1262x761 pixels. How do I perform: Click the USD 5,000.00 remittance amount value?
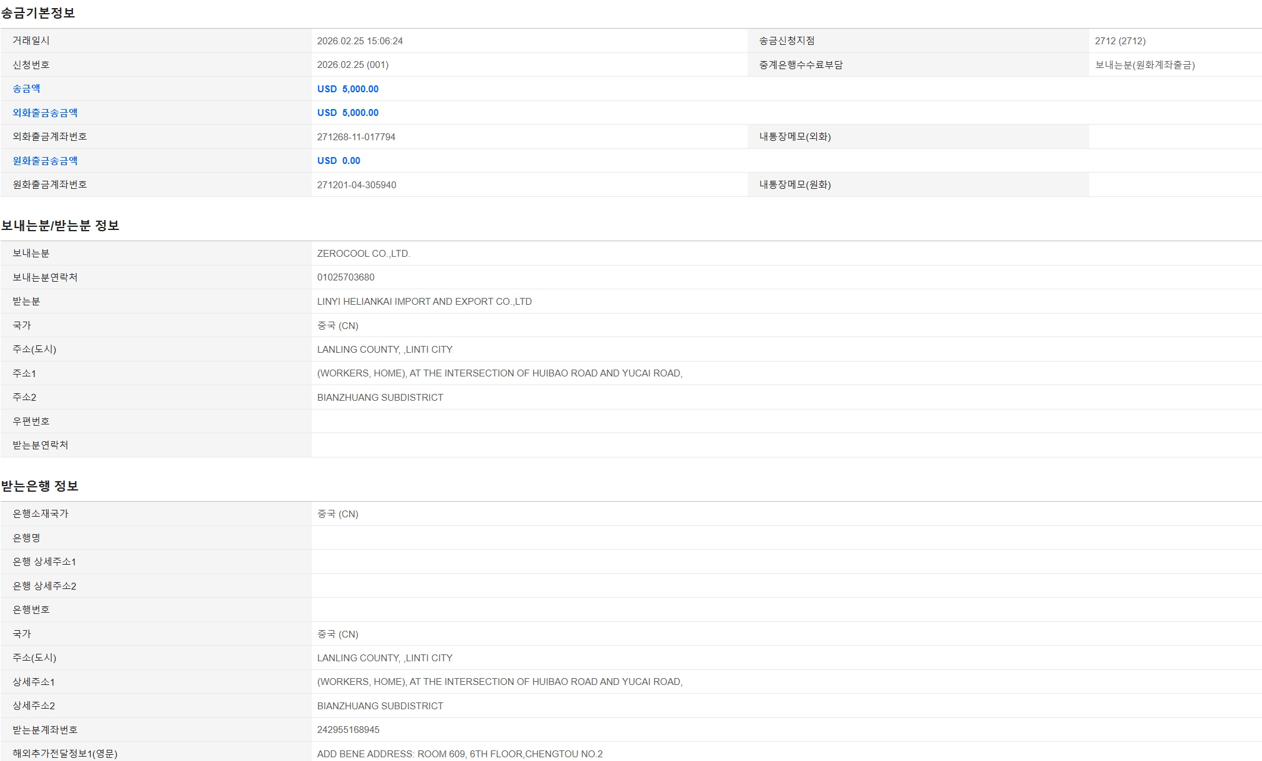tap(347, 89)
